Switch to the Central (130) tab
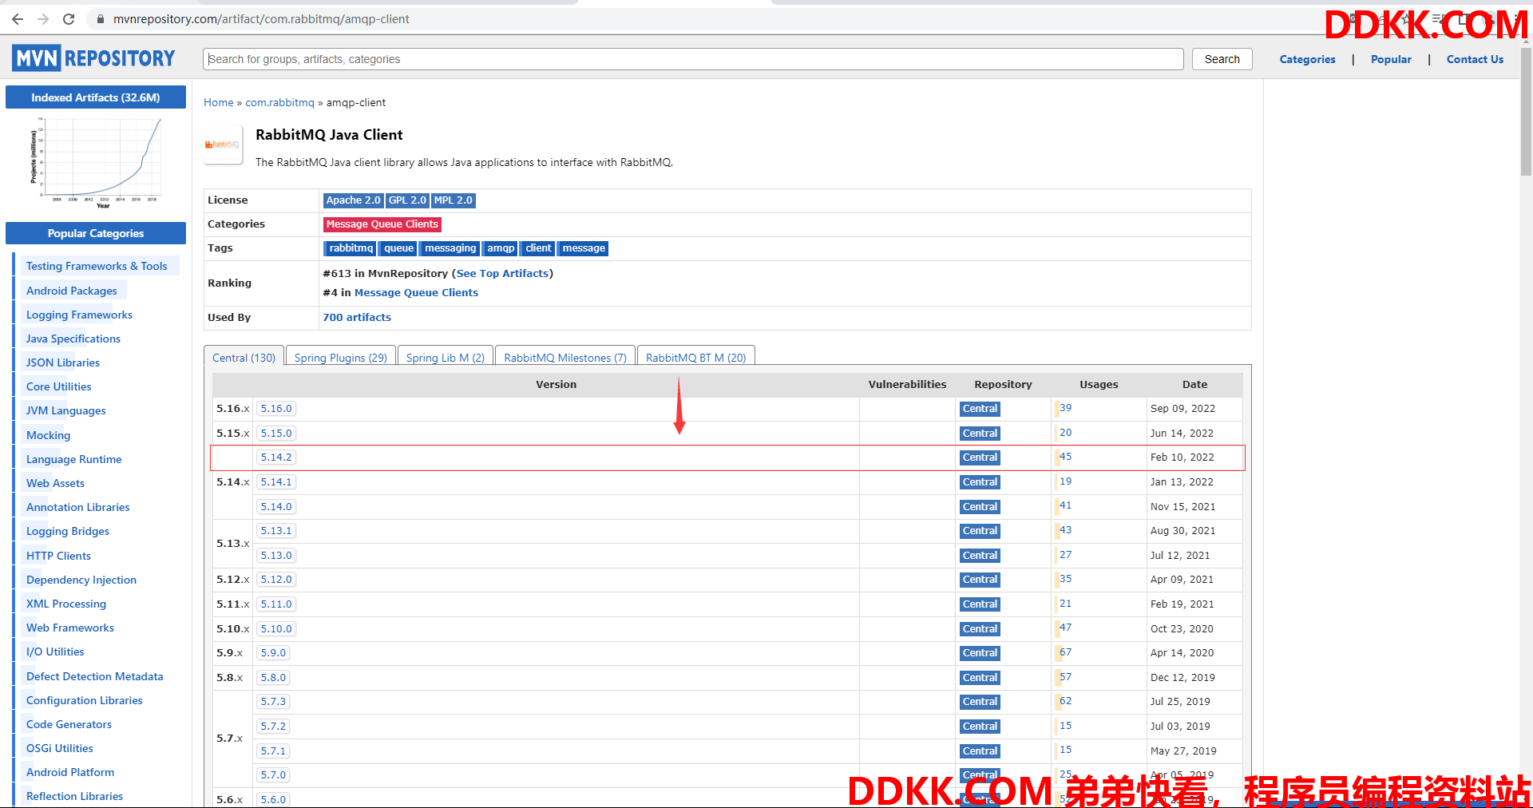1533x808 pixels. (244, 357)
